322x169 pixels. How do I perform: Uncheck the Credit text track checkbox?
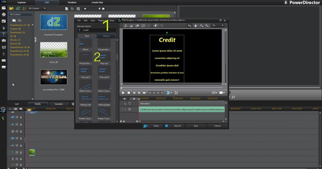pyautogui.click(x=129, y=110)
